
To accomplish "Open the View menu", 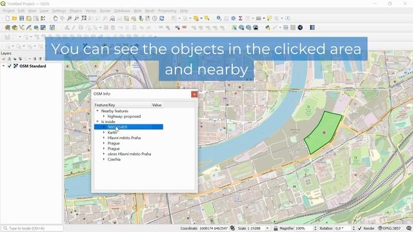I will point(32,11).
